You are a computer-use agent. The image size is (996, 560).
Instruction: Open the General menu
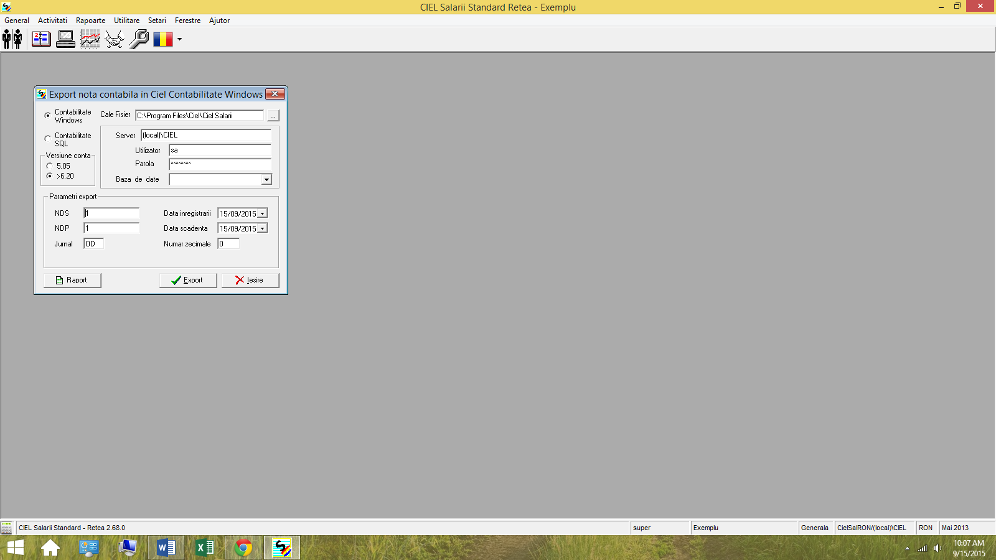[x=17, y=21]
